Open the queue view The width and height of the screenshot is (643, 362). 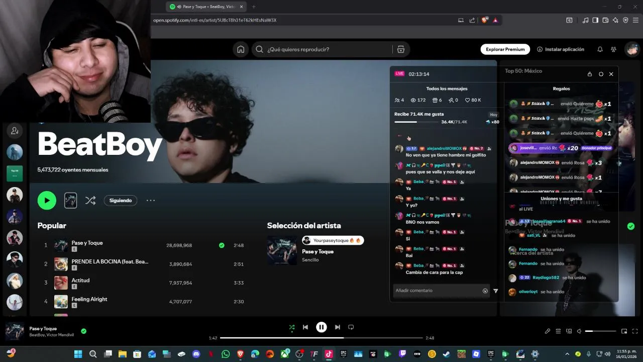[558, 331]
